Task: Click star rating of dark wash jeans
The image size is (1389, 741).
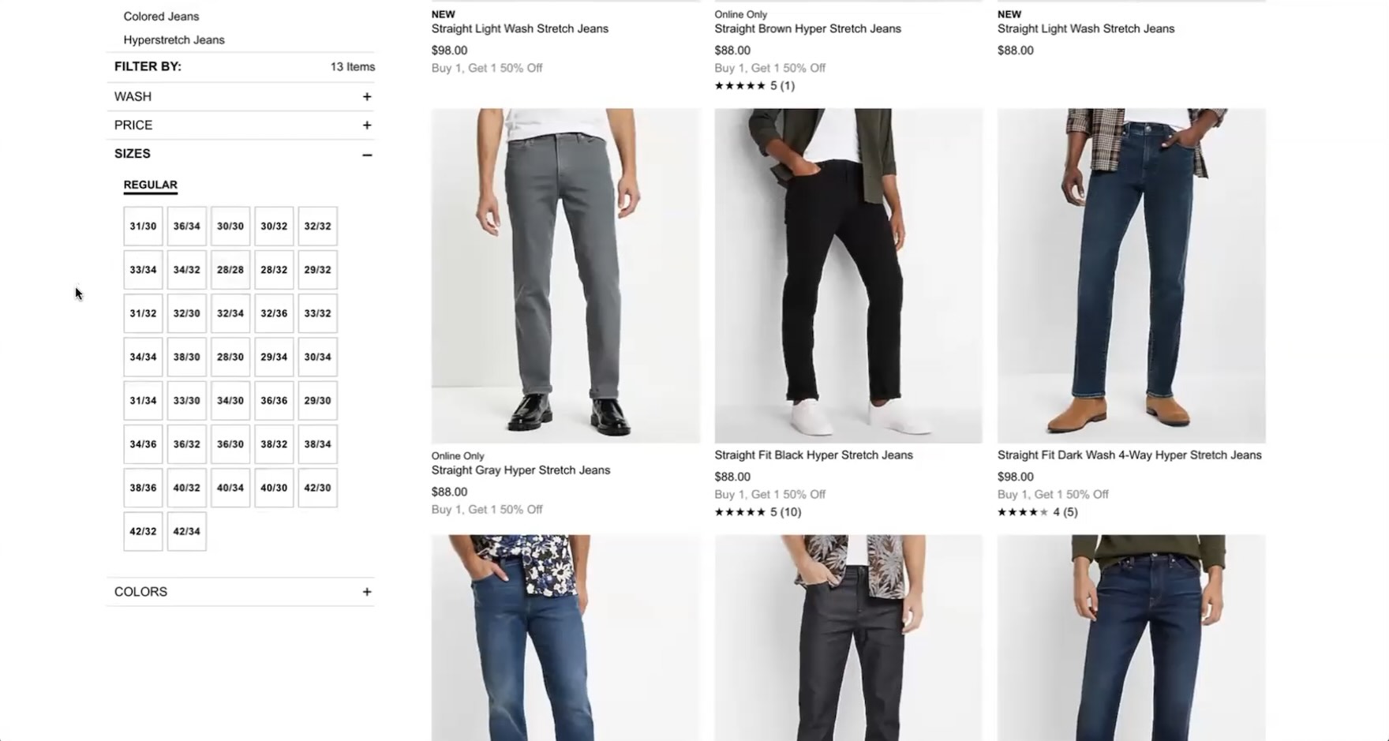Action: pos(1023,512)
